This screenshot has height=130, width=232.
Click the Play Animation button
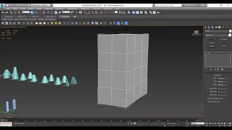pyautogui.click(x=213, y=123)
